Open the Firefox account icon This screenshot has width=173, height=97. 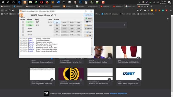pyautogui.click(x=145, y=11)
